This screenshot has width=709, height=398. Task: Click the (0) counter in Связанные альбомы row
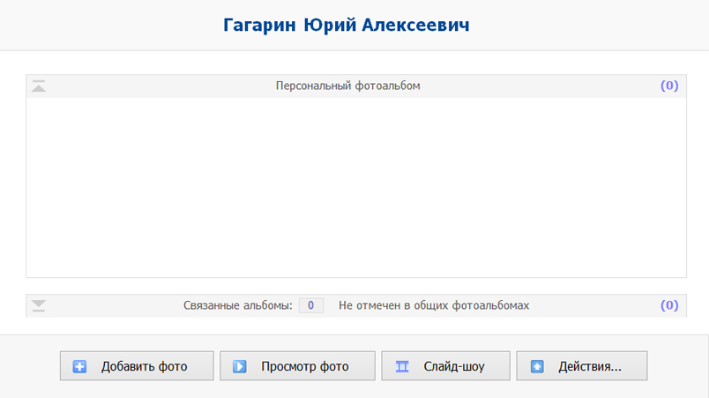pos(669,305)
